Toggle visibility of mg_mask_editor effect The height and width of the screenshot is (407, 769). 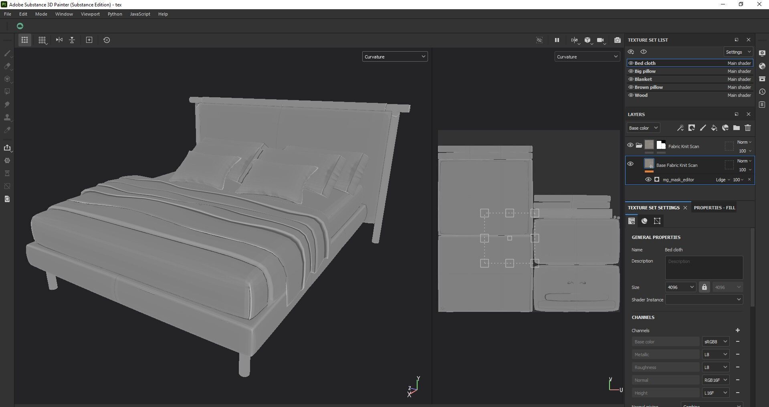[x=648, y=180]
